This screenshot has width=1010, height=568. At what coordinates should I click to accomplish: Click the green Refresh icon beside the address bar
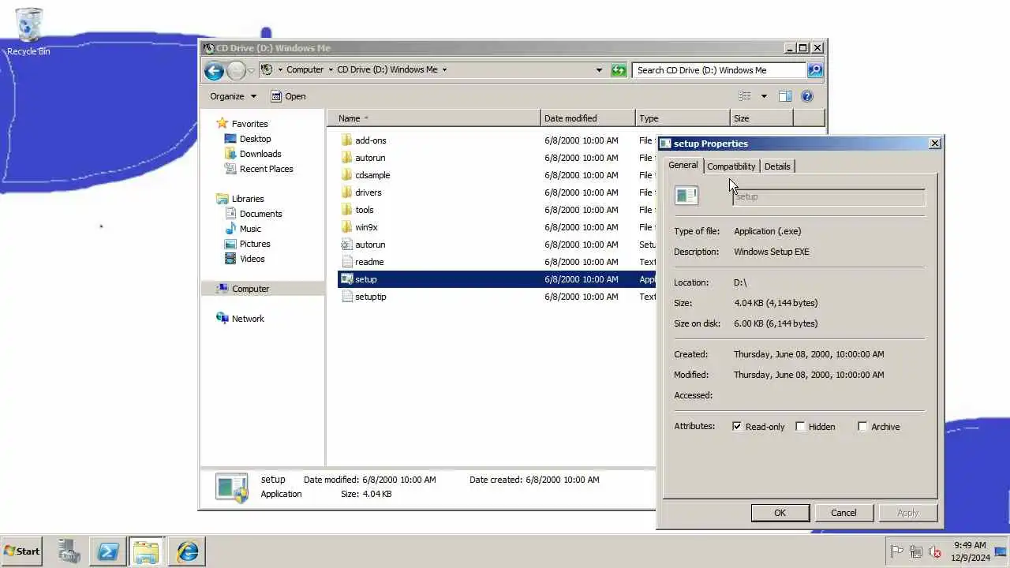pyautogui.click(x=619, y=70)
